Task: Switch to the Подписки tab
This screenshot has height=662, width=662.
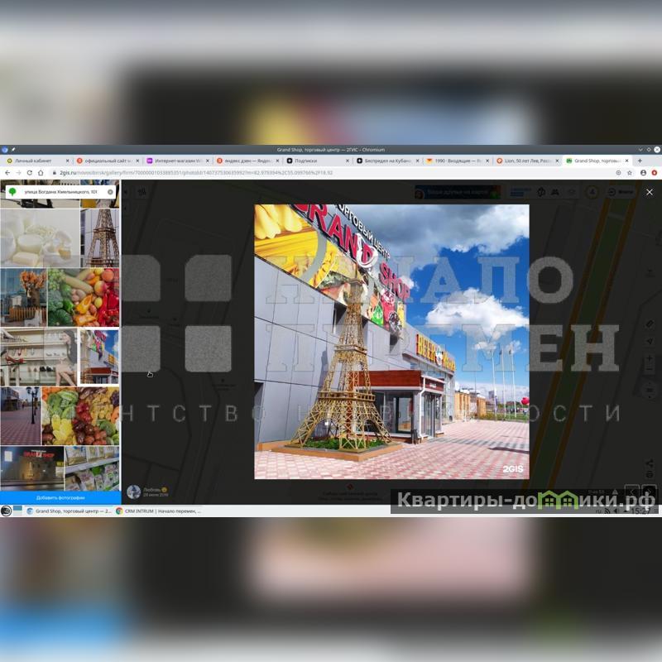Action: 305,161
